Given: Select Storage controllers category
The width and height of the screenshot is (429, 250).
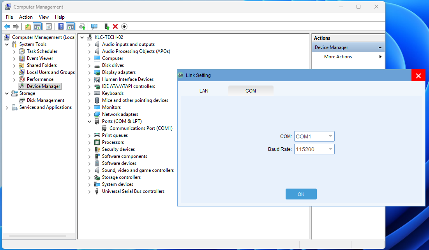Looking at the screenshot, I should pos(121,177).
